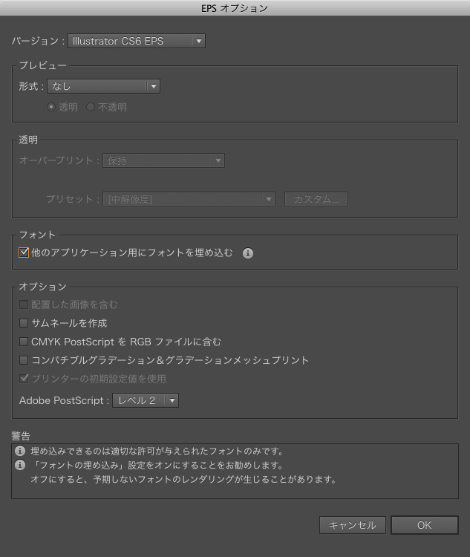Image resolution: width=470 pixels, height=557 pixels.
Task: Open the プリセット dropdown
Action: pyautogui.click(x=189, y=199)
